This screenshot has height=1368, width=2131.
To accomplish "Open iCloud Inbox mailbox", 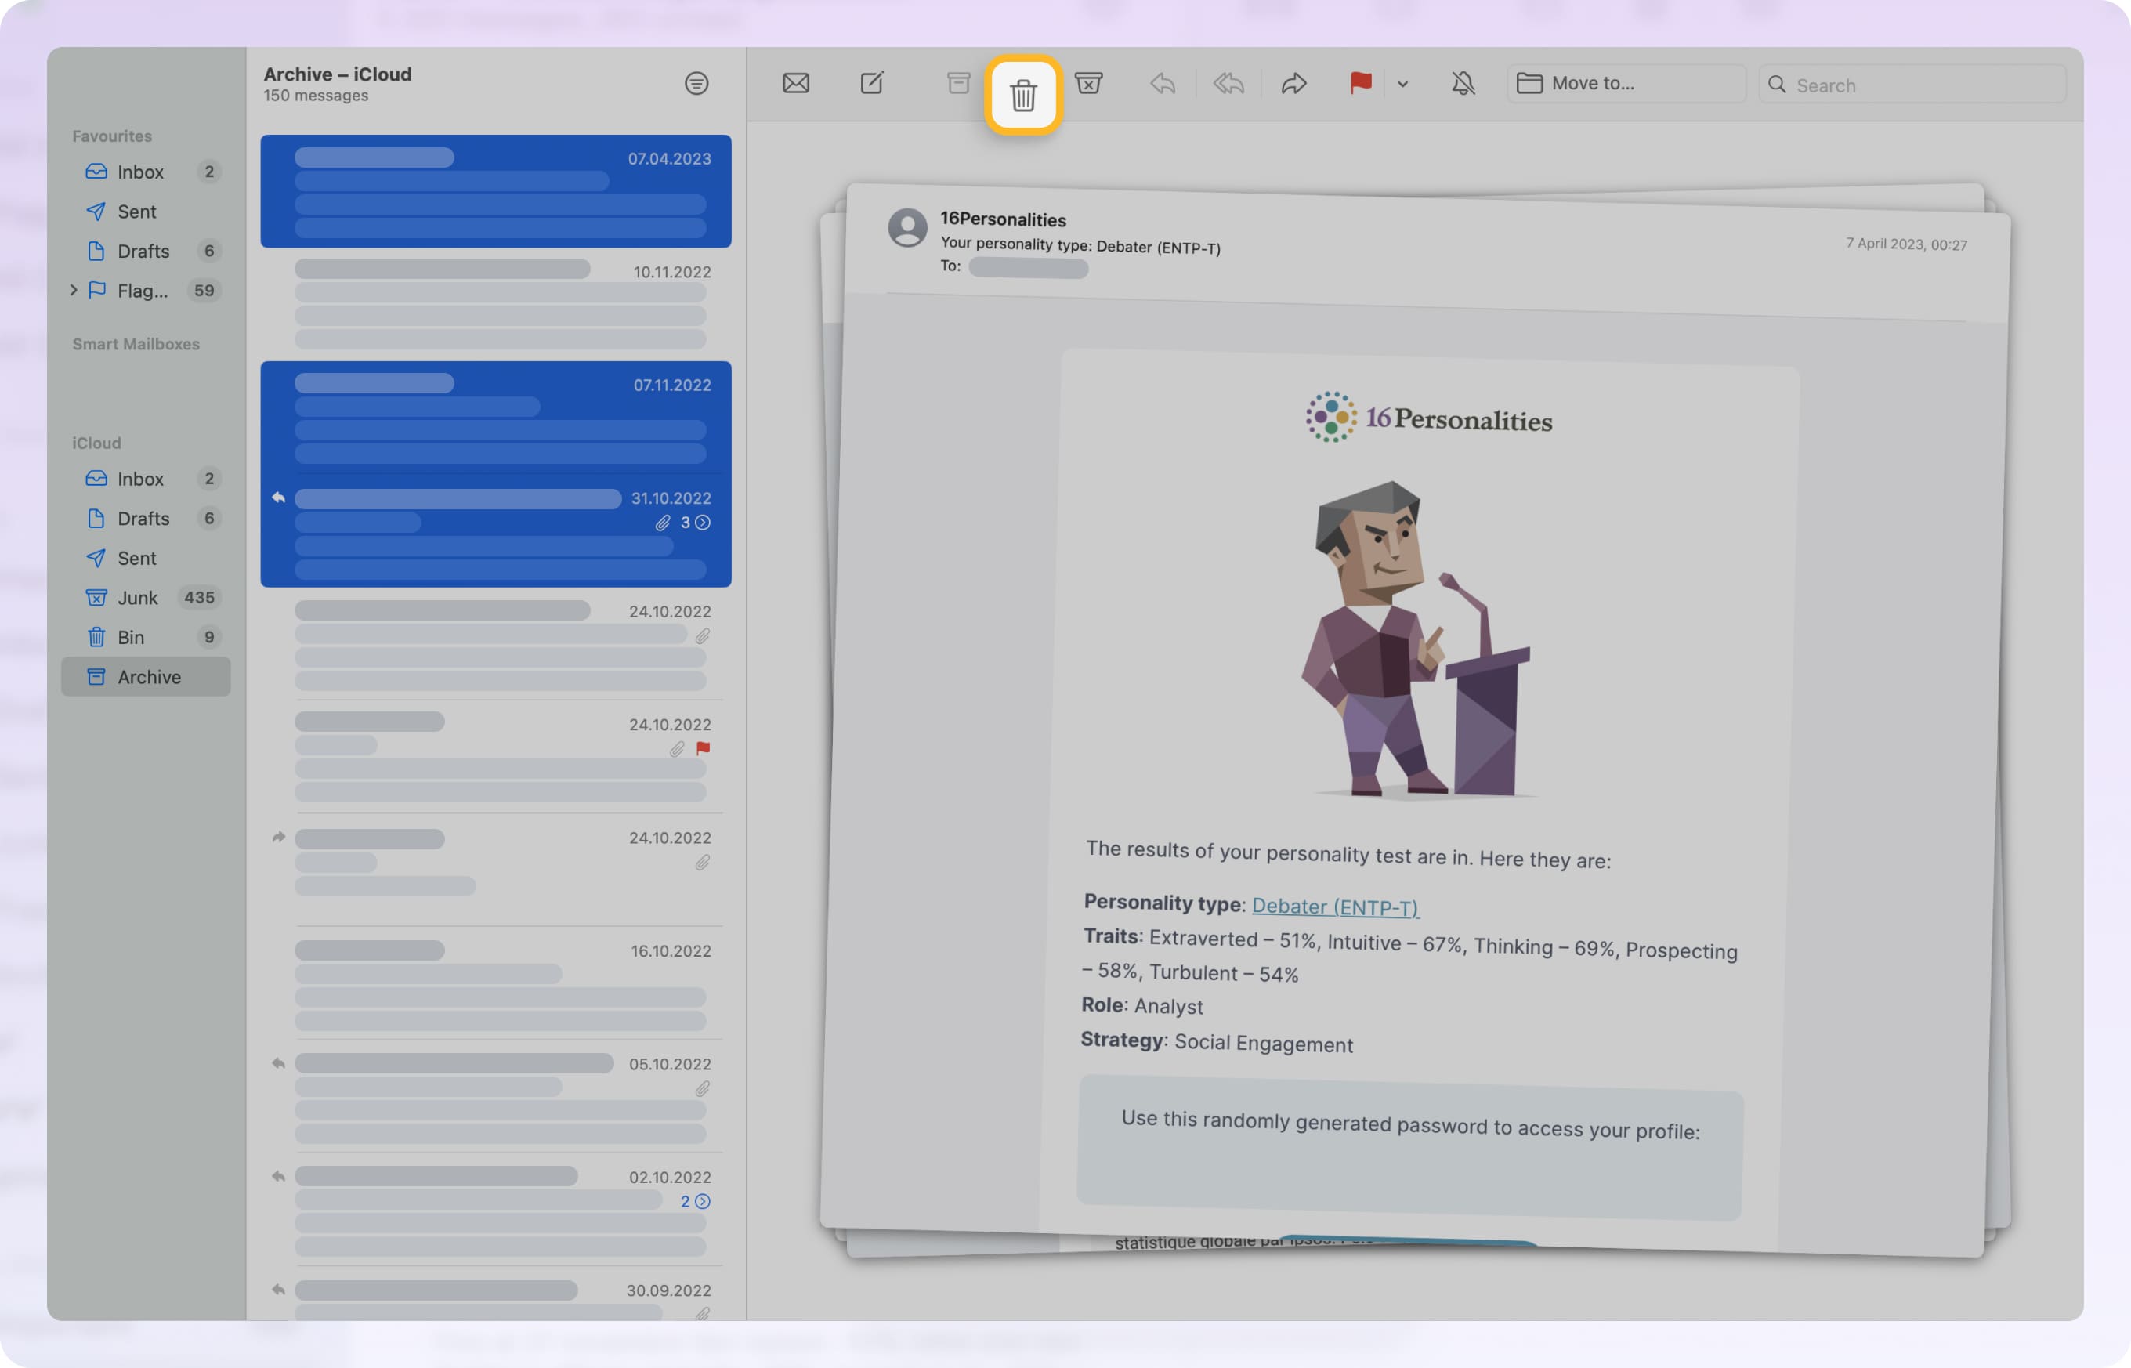I will [x=147, y=479].
